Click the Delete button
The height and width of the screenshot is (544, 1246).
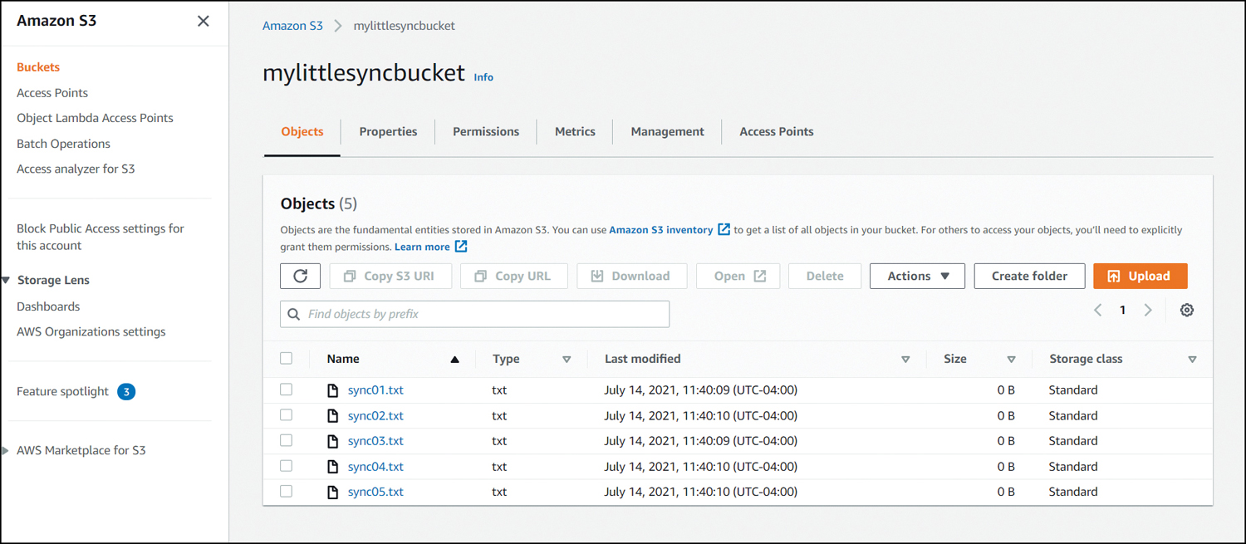tap(825, 276)
